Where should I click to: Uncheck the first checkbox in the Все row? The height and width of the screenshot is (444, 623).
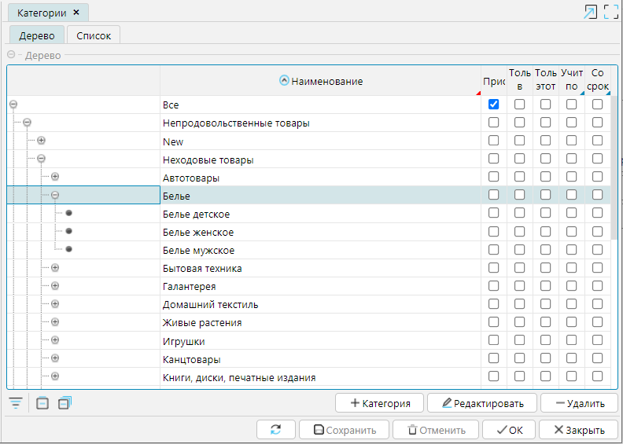tap(493, 105)
